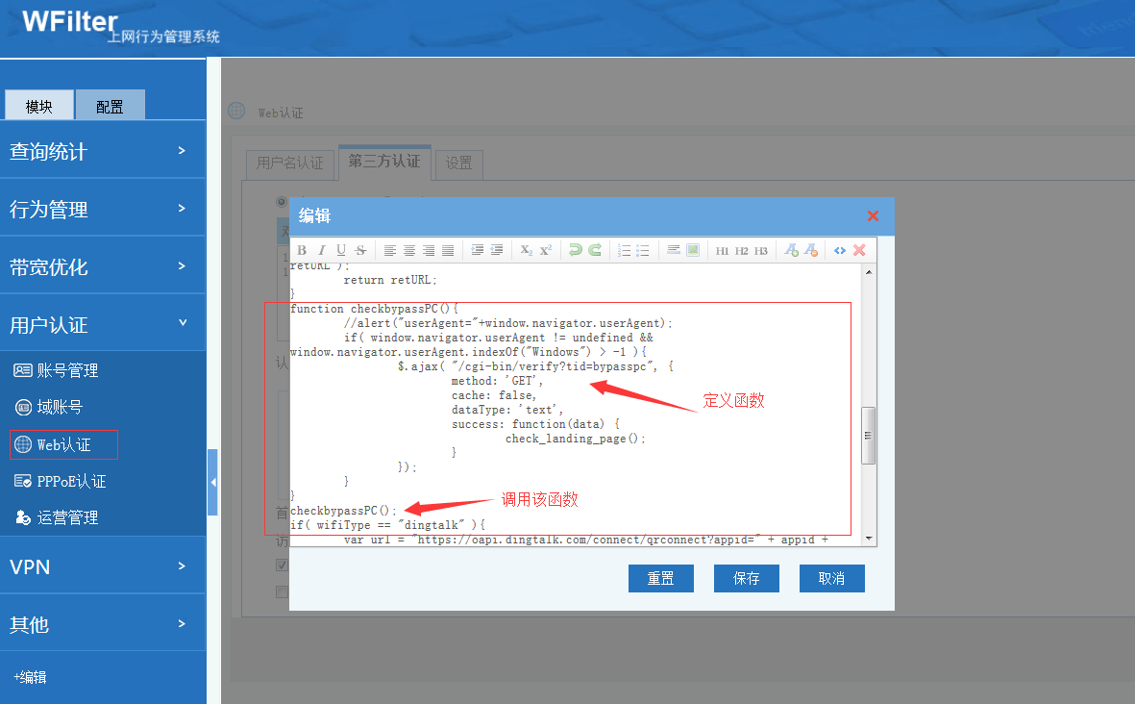Apply superscript formatting
This screenshot has height=704, width=1135.
[x=545, y=250]
